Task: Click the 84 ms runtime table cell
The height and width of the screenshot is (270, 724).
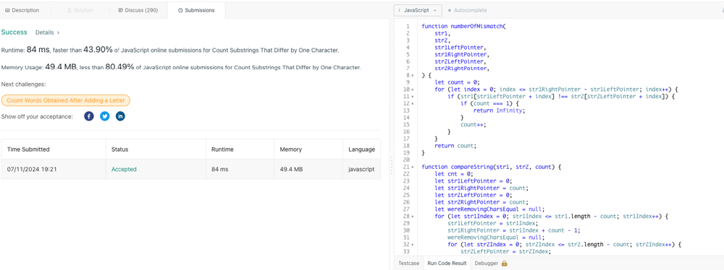Action: (240, 170)
